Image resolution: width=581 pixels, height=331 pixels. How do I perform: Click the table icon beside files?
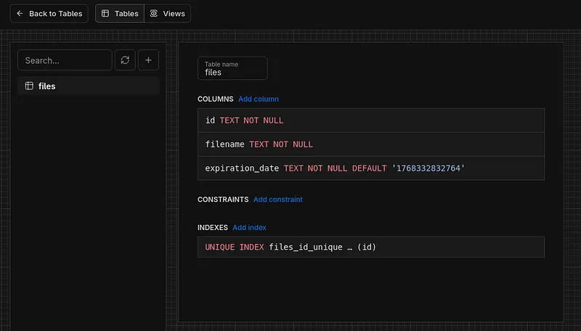pos(29,86)
